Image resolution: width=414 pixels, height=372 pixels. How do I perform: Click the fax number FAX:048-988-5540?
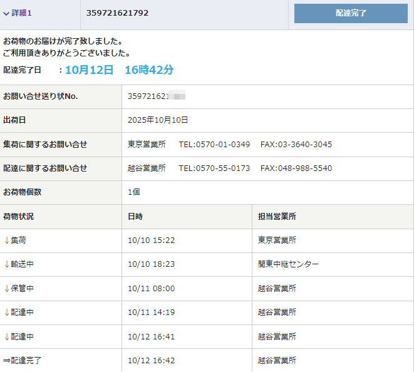coord(296,168)
